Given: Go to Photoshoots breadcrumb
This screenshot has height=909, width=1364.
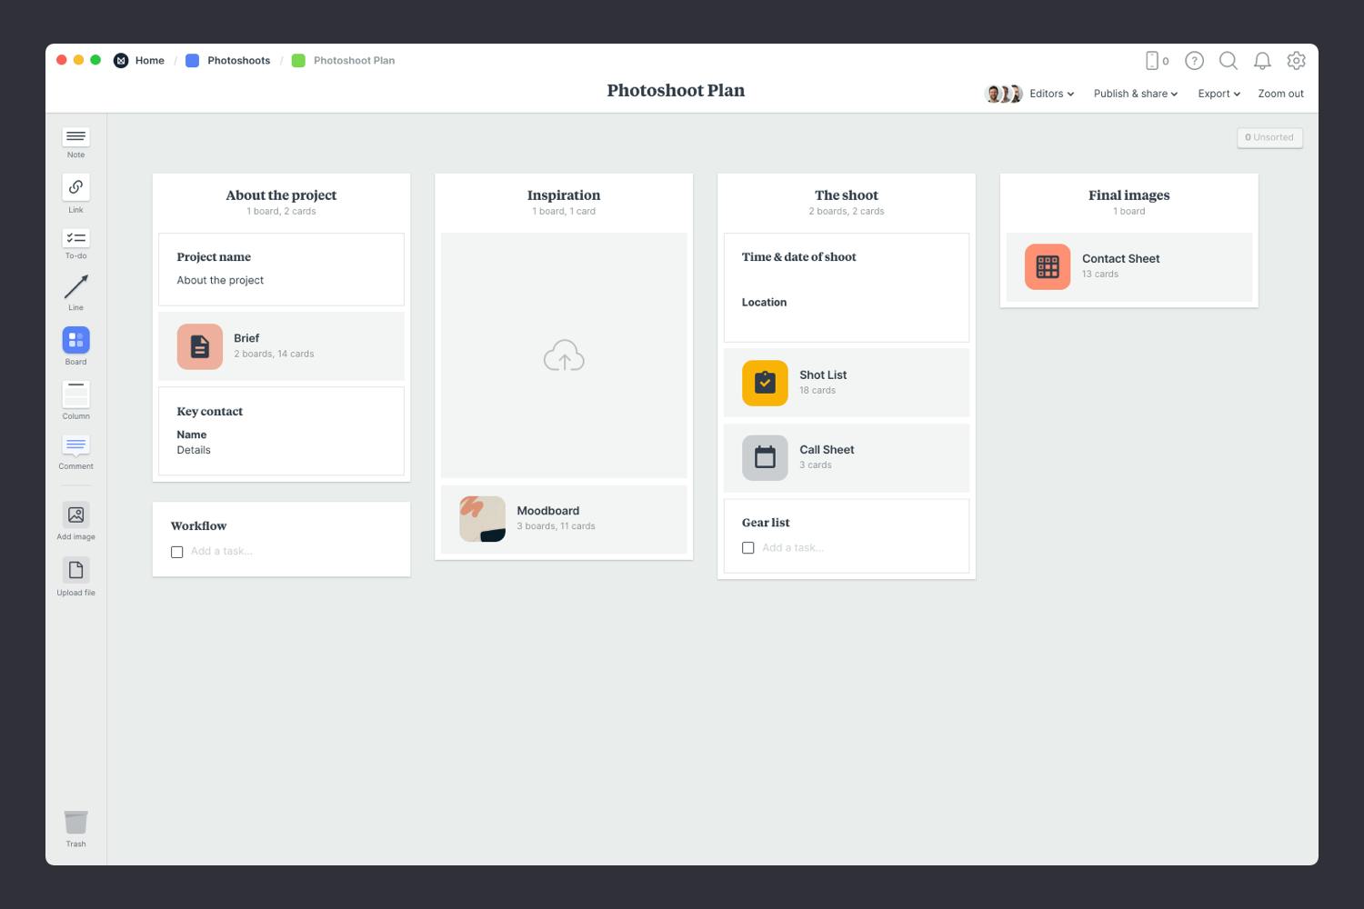Looking at the screenshot, I should [238, 61].
